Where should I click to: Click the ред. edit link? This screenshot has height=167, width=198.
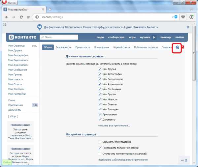click(34, 46)
